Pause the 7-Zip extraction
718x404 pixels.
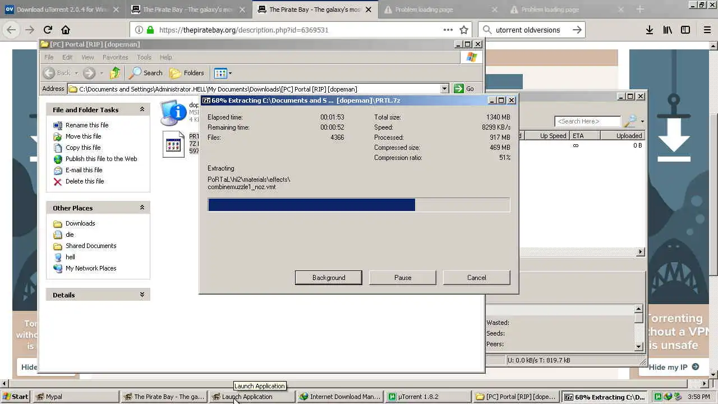(403, 278)
